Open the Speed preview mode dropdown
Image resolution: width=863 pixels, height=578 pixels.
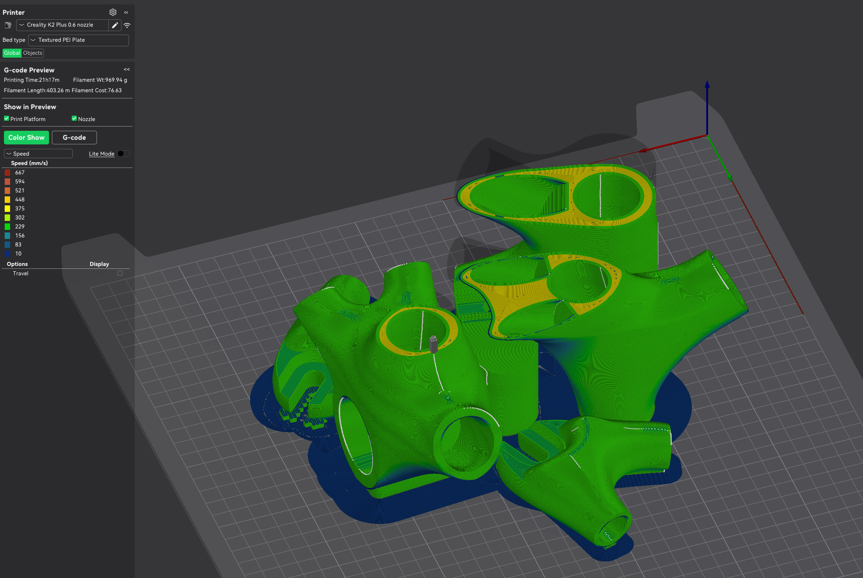[x=38, y=154]
